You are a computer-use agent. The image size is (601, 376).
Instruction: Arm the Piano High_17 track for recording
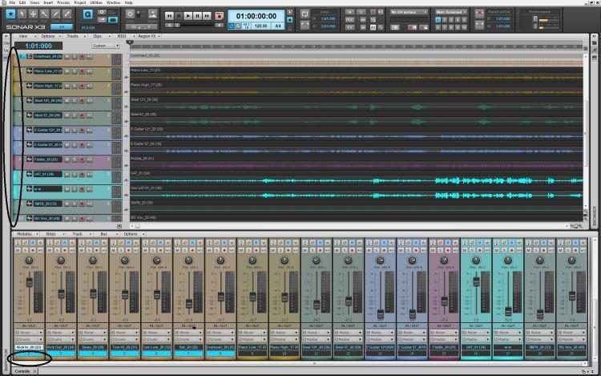click(82, 87)
